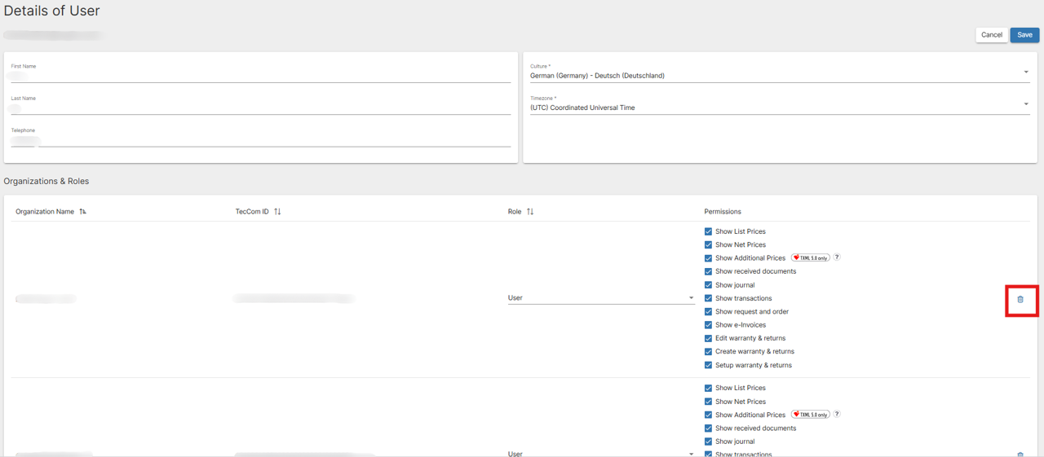Screen dimensions: 1044x457
Task: Open help icon beside first Show Additional Prices
Action: [837, 257]
